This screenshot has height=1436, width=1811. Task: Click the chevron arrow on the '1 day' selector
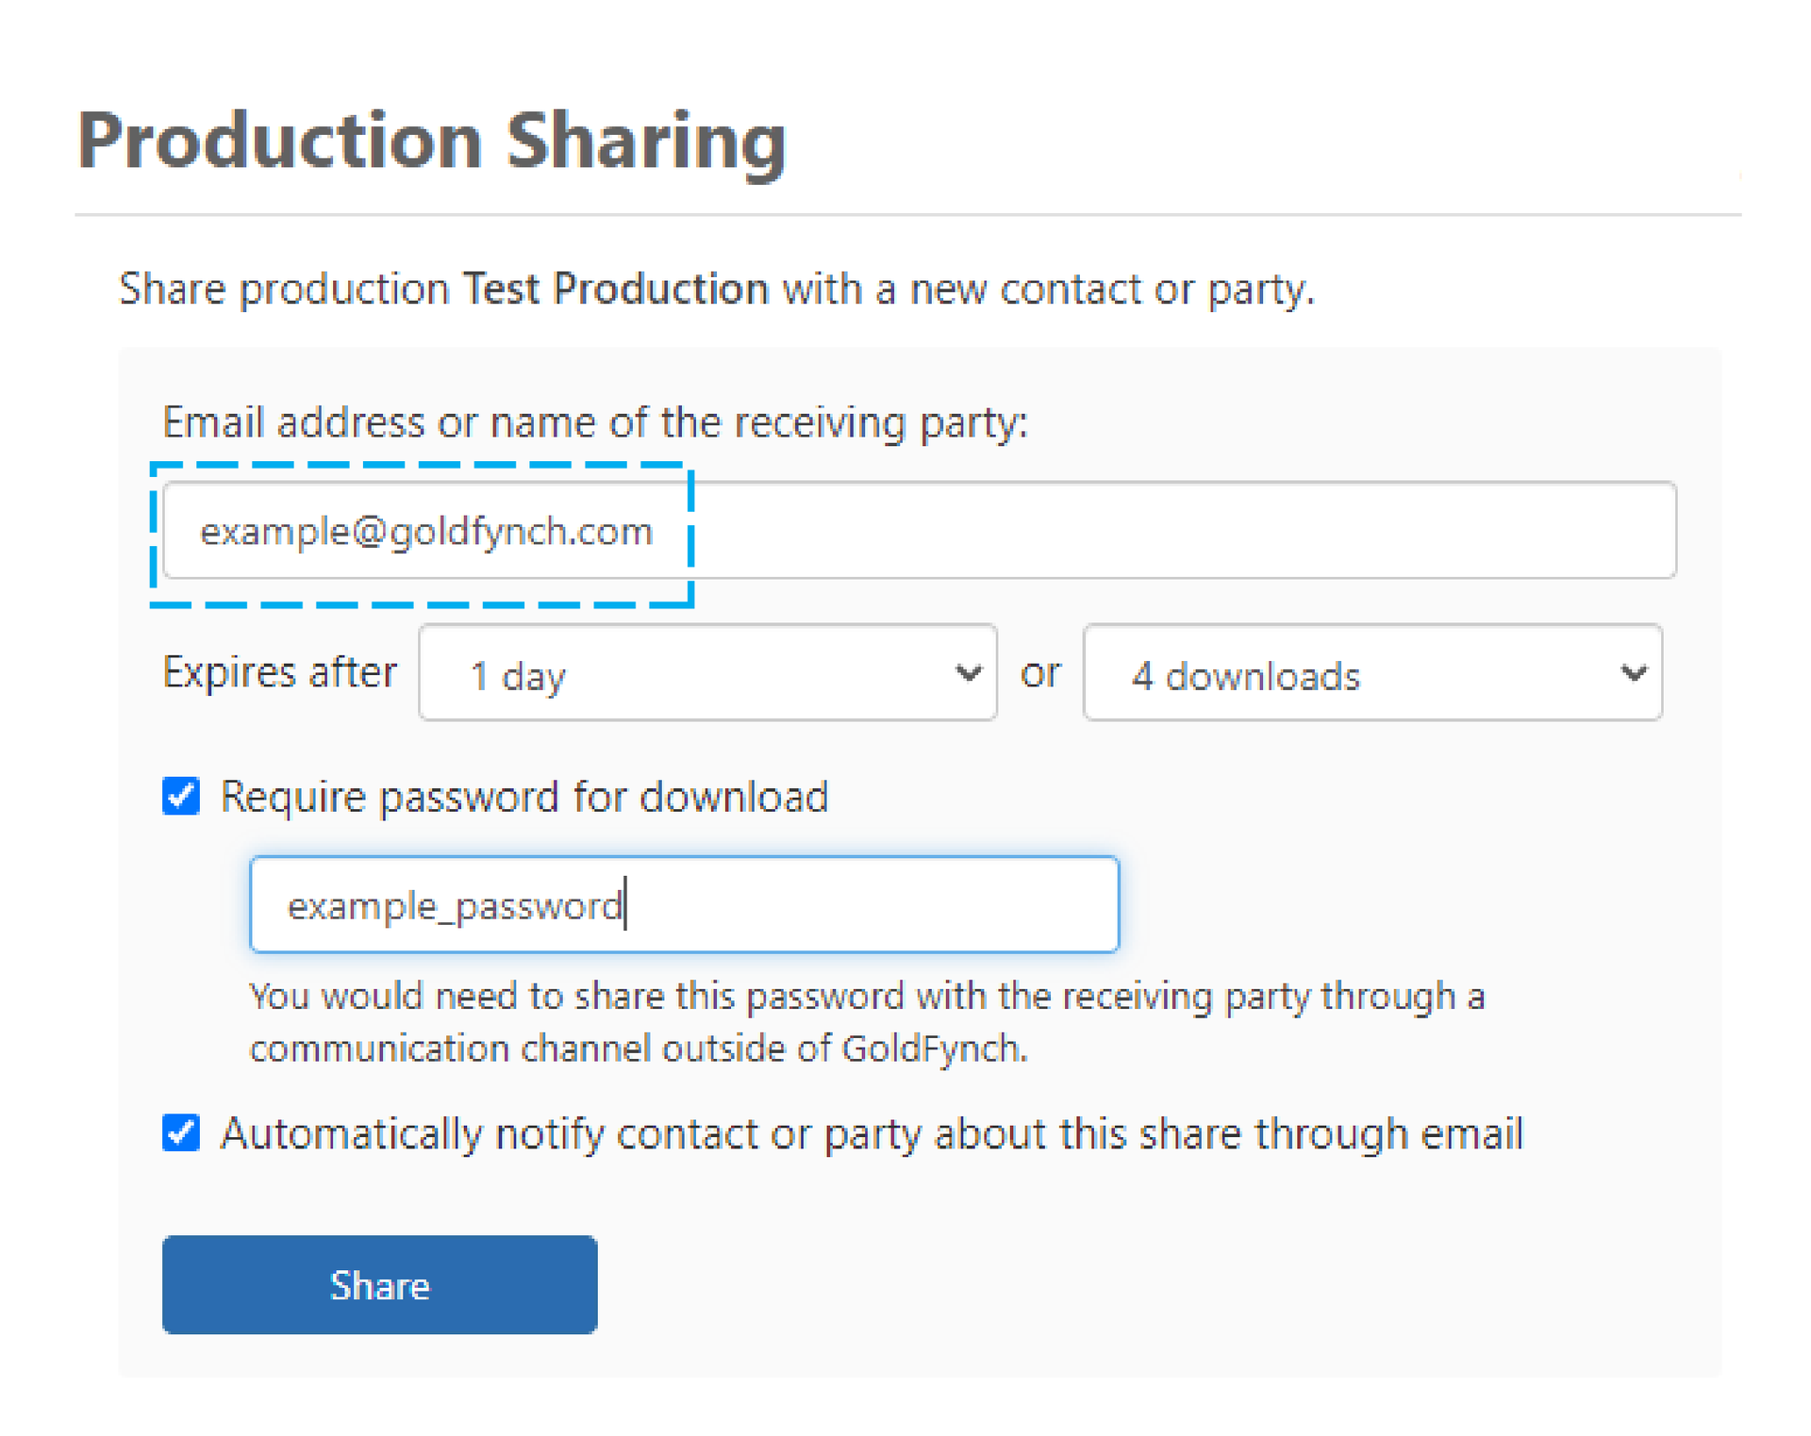click(968, 673)
